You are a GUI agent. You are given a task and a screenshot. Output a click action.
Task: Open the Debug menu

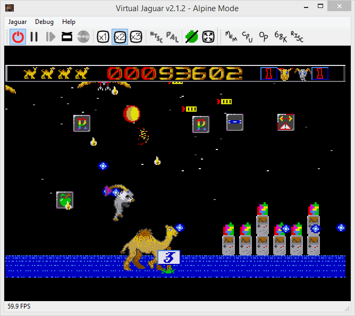click(44, 22)
